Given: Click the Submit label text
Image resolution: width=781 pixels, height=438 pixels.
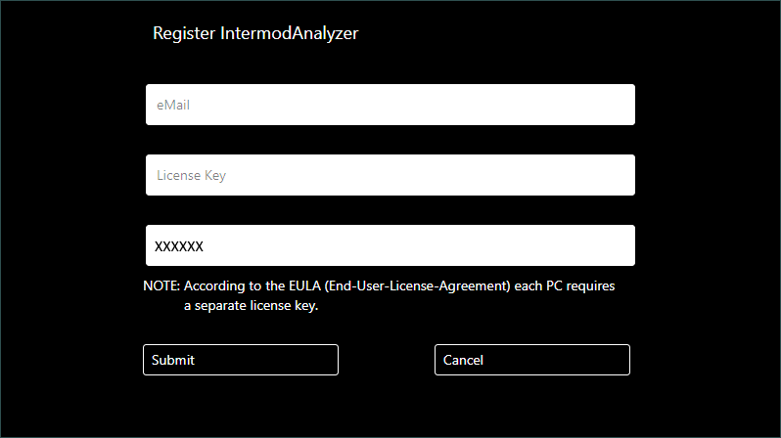Looking at the screenshot, I should pos(173,360).
